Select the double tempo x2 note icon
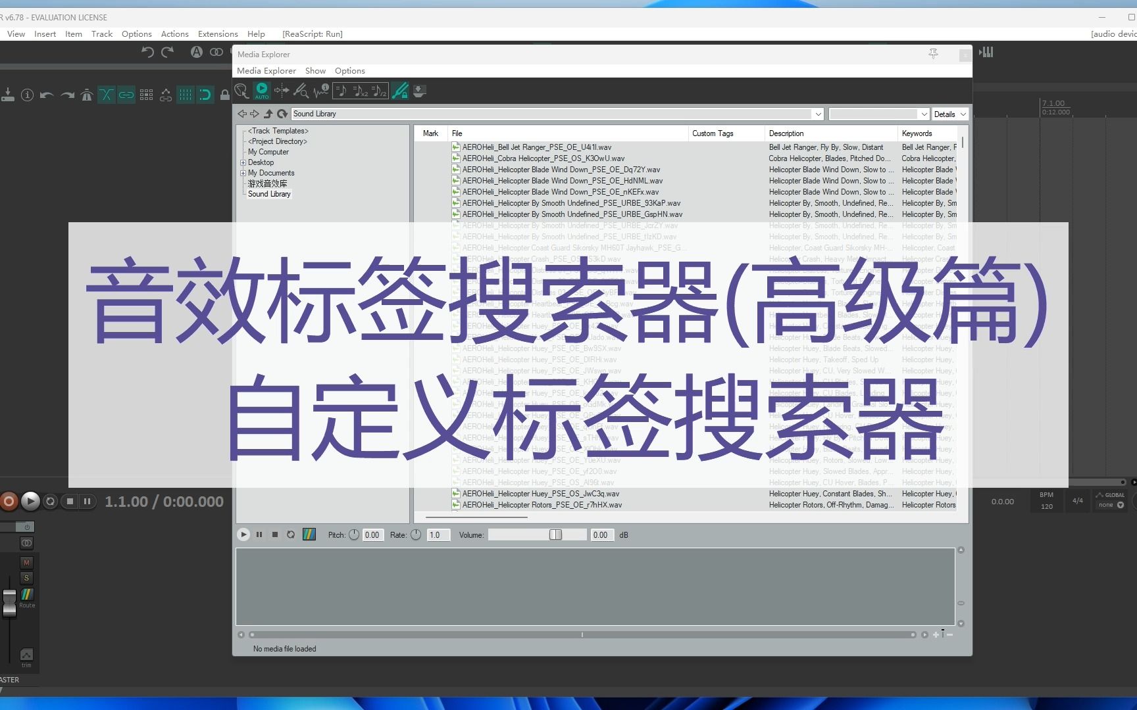 (361, 91)
